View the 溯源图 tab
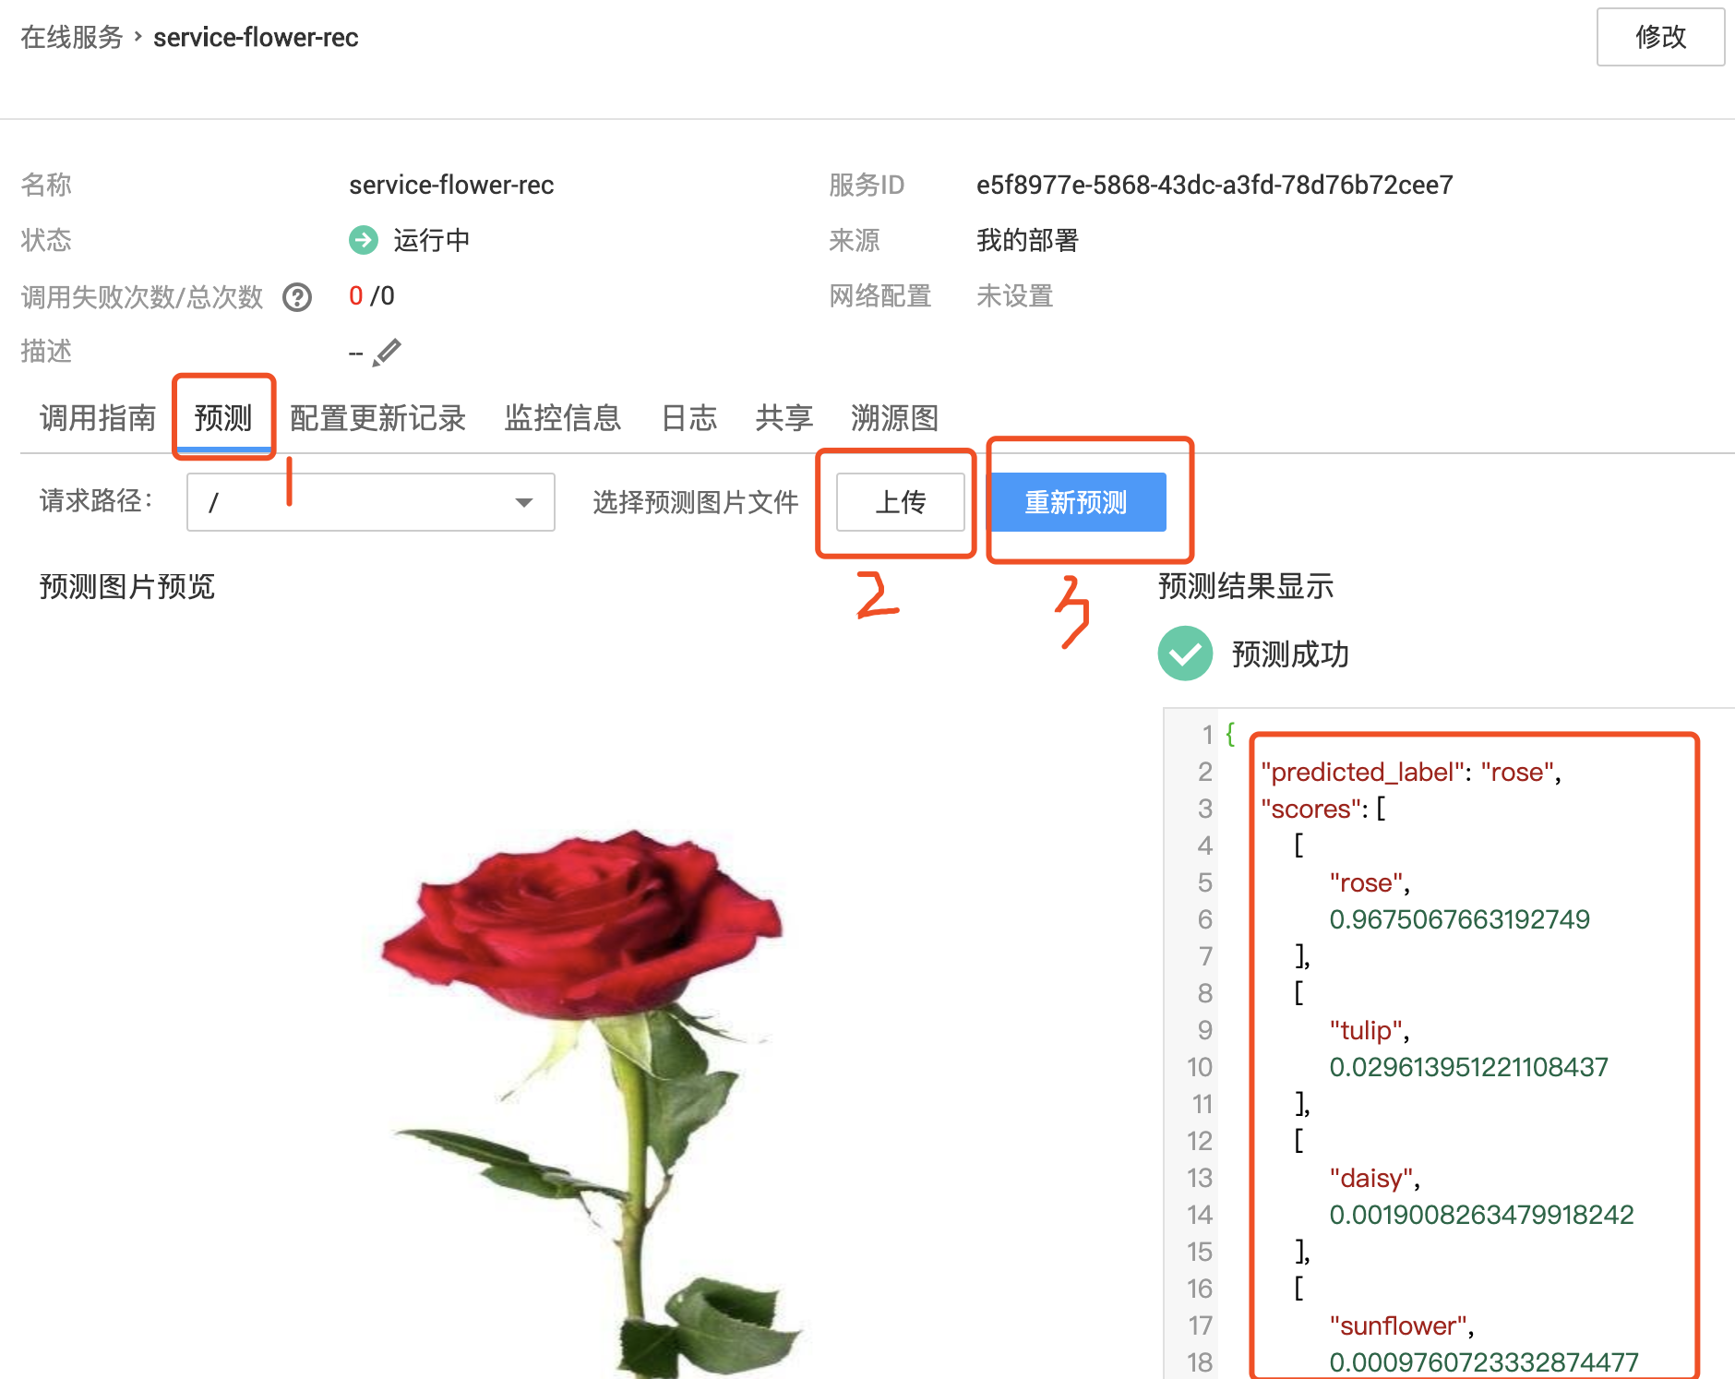Image resolution: width=1735 pixels, height=1379 pixels. coord(895,418)
